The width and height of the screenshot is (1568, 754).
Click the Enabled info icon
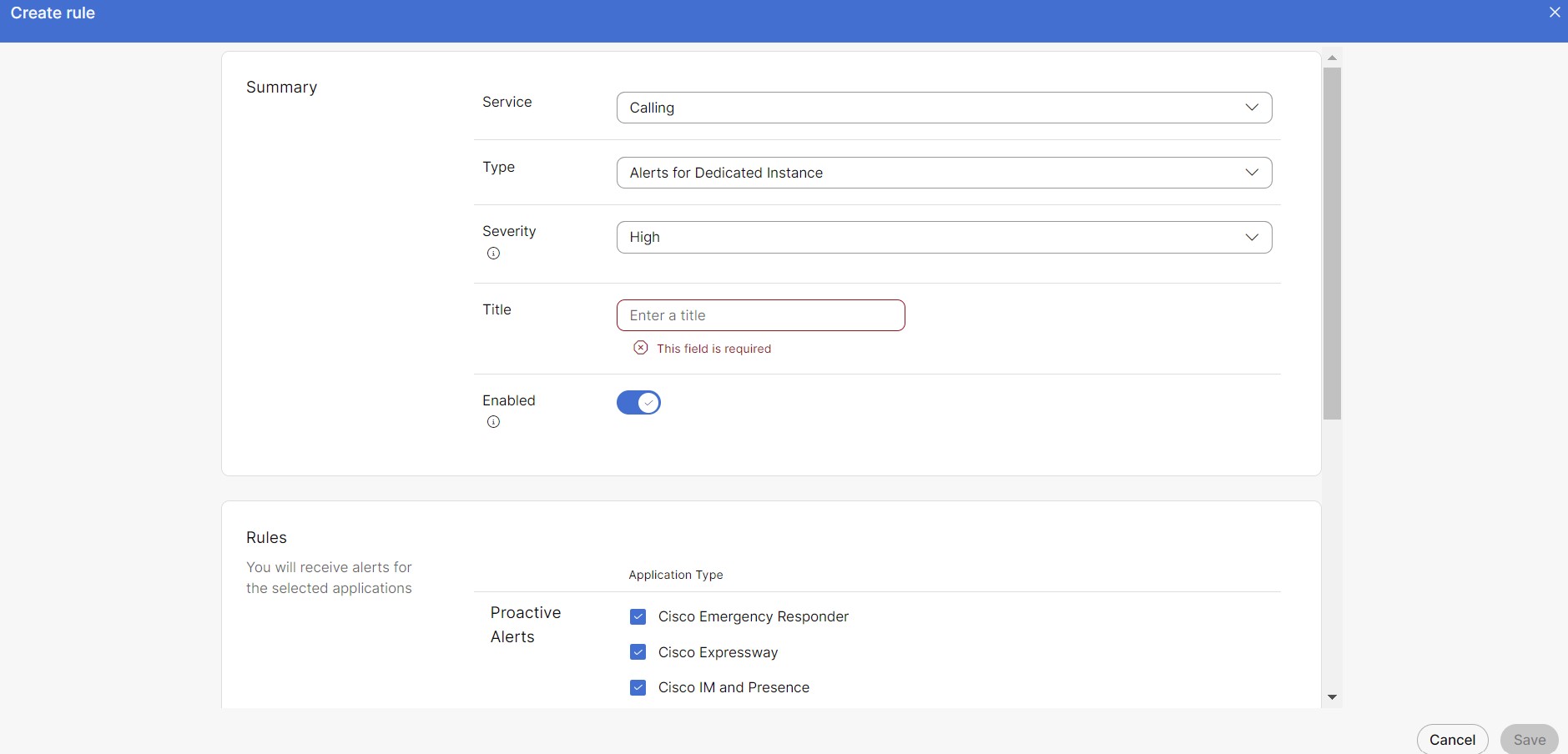493,422
